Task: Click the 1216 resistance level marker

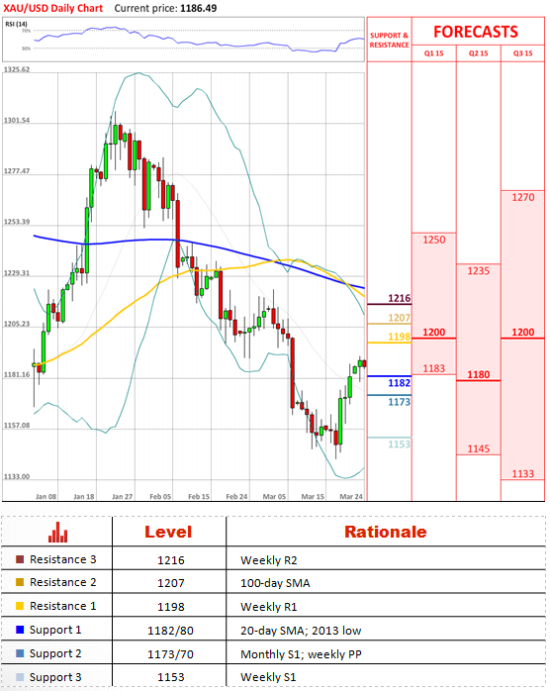Action: [x=399, y=298]
